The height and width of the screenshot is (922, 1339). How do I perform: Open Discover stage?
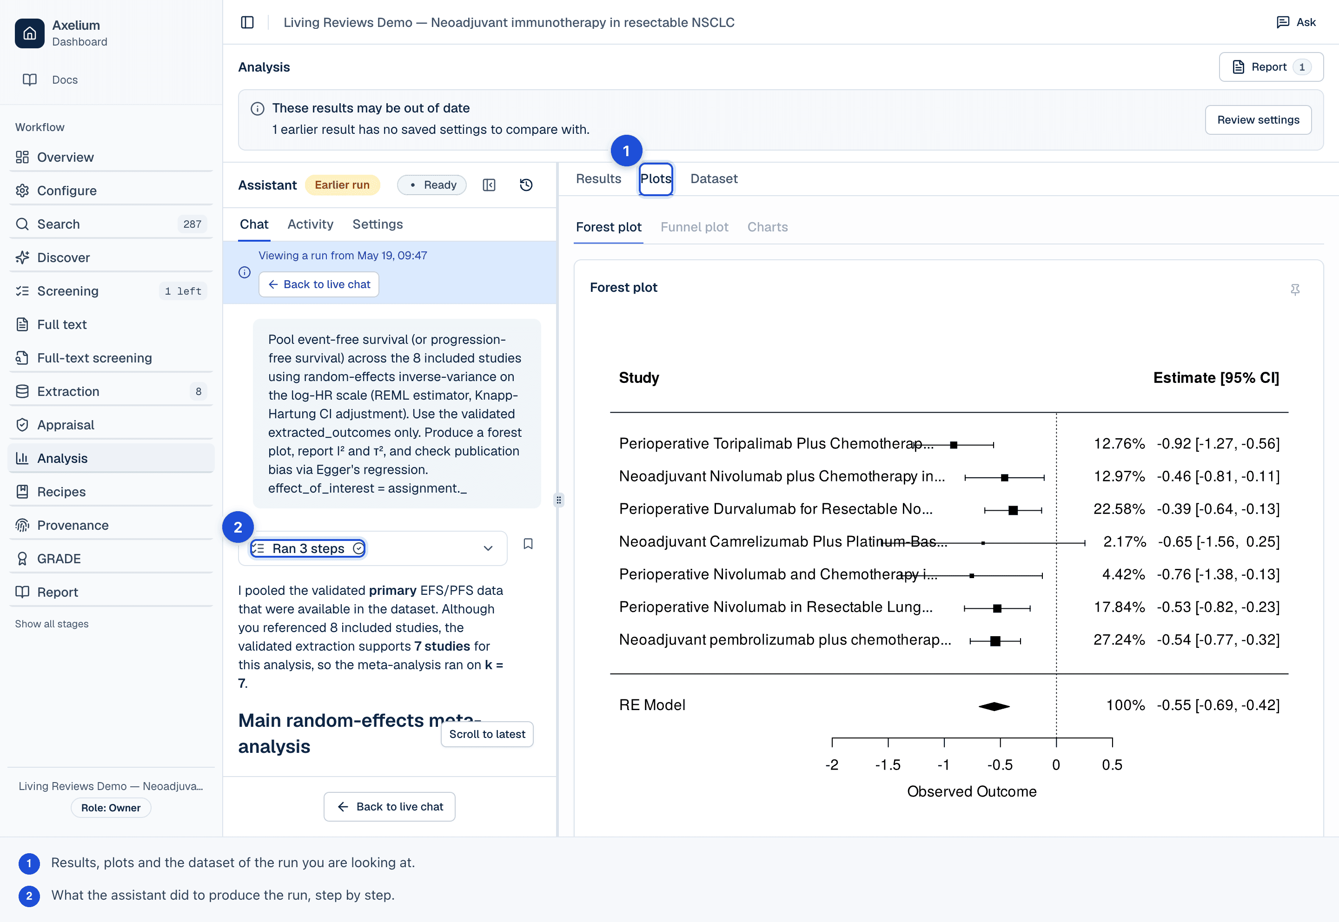pyautogui.click(x=111, y=257)
